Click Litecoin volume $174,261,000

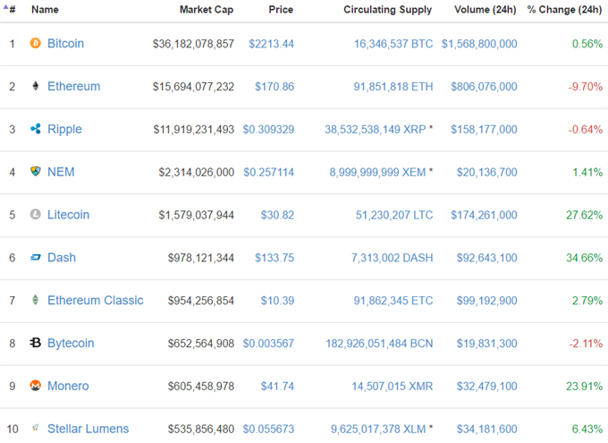click(x=484, y=215)
